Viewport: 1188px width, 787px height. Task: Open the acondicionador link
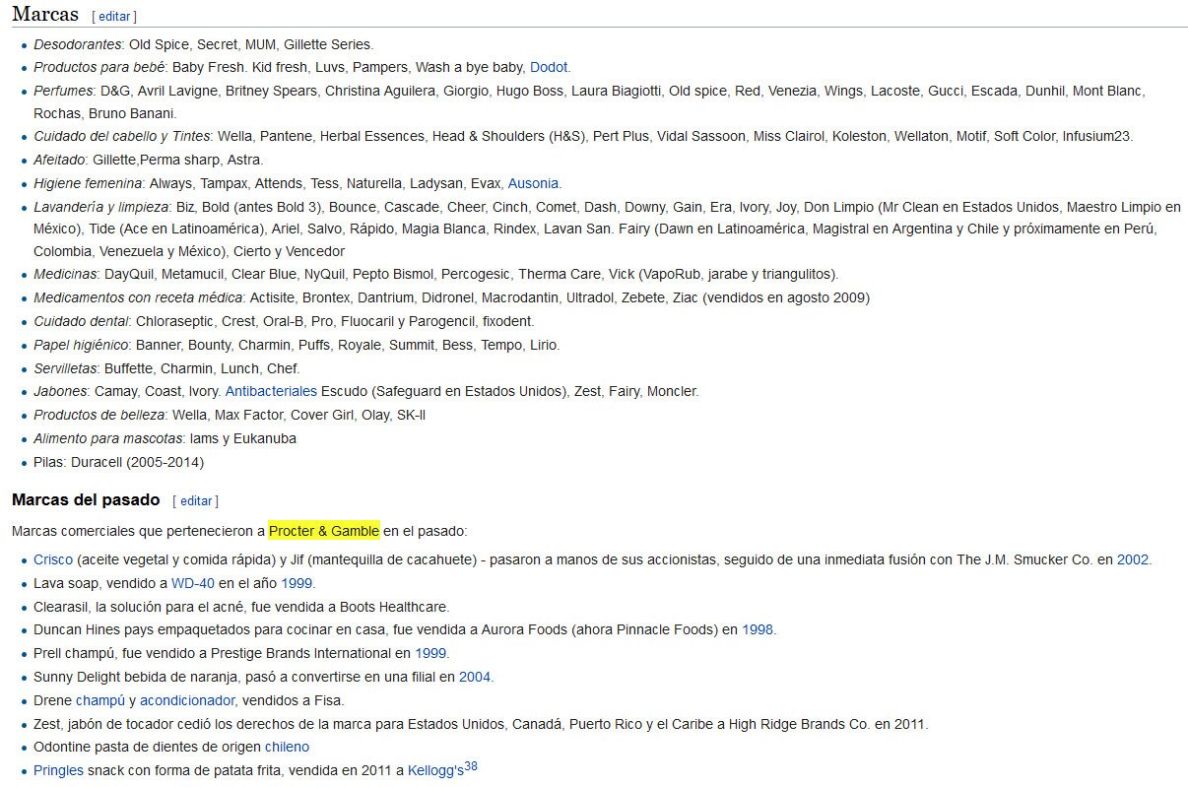[x=187, y=700]
